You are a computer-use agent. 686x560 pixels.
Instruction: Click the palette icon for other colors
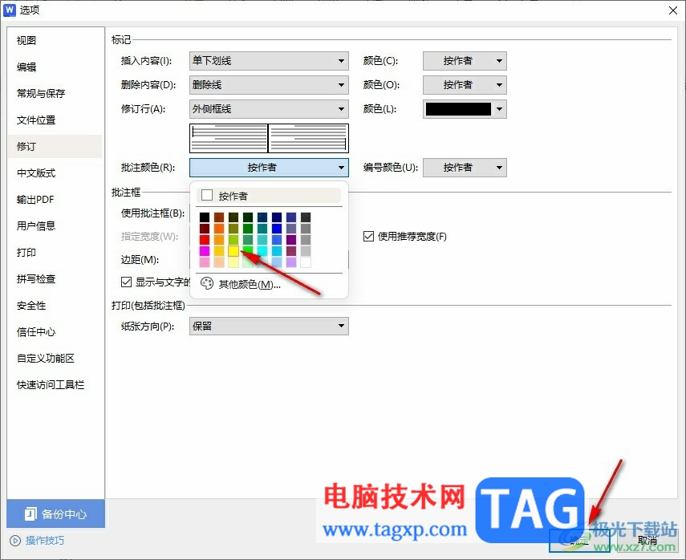[206, 284]
